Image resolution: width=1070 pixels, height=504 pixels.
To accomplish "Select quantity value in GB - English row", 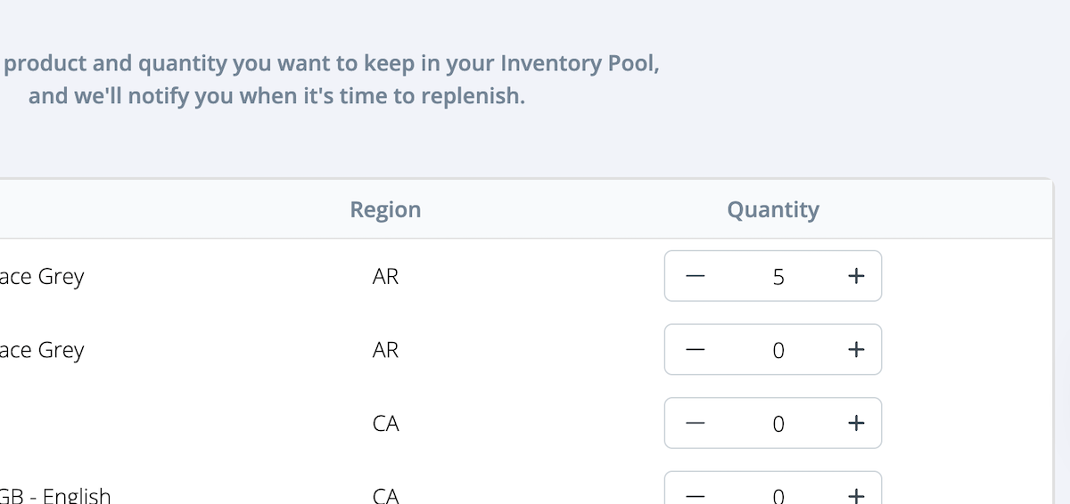I will pos(778,496).
